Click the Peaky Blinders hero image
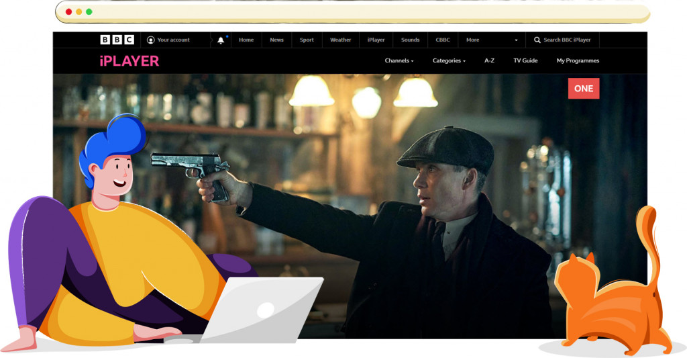Viewport: 687px width, 358px height. click(x=350, y=206)
